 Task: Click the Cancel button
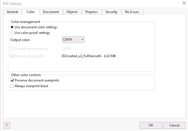[x=174, y=125]
